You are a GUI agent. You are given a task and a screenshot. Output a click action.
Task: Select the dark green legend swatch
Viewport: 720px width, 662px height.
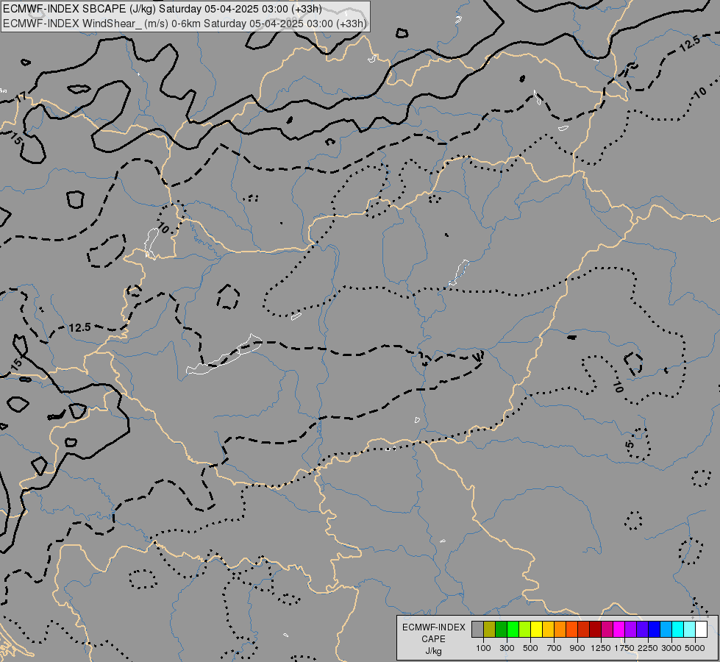click(x=501, y=630)
